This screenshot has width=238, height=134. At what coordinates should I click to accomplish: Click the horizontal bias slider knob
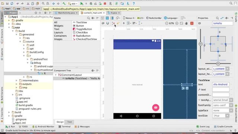click(218, 64)
